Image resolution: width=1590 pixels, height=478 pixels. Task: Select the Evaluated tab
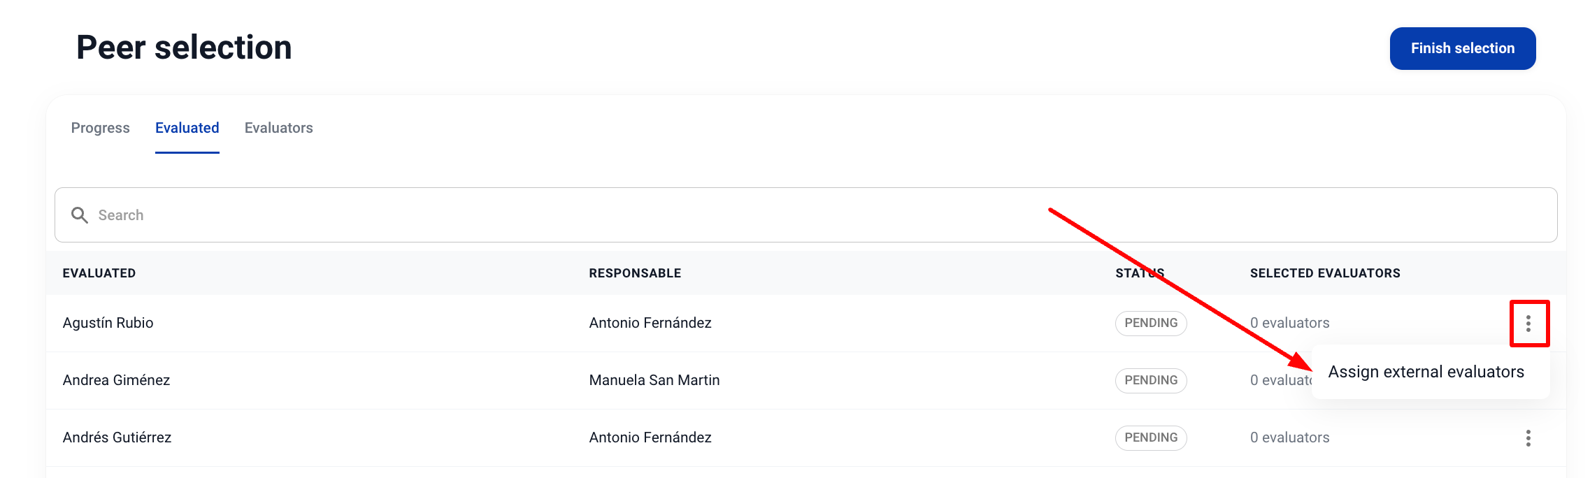187,128
